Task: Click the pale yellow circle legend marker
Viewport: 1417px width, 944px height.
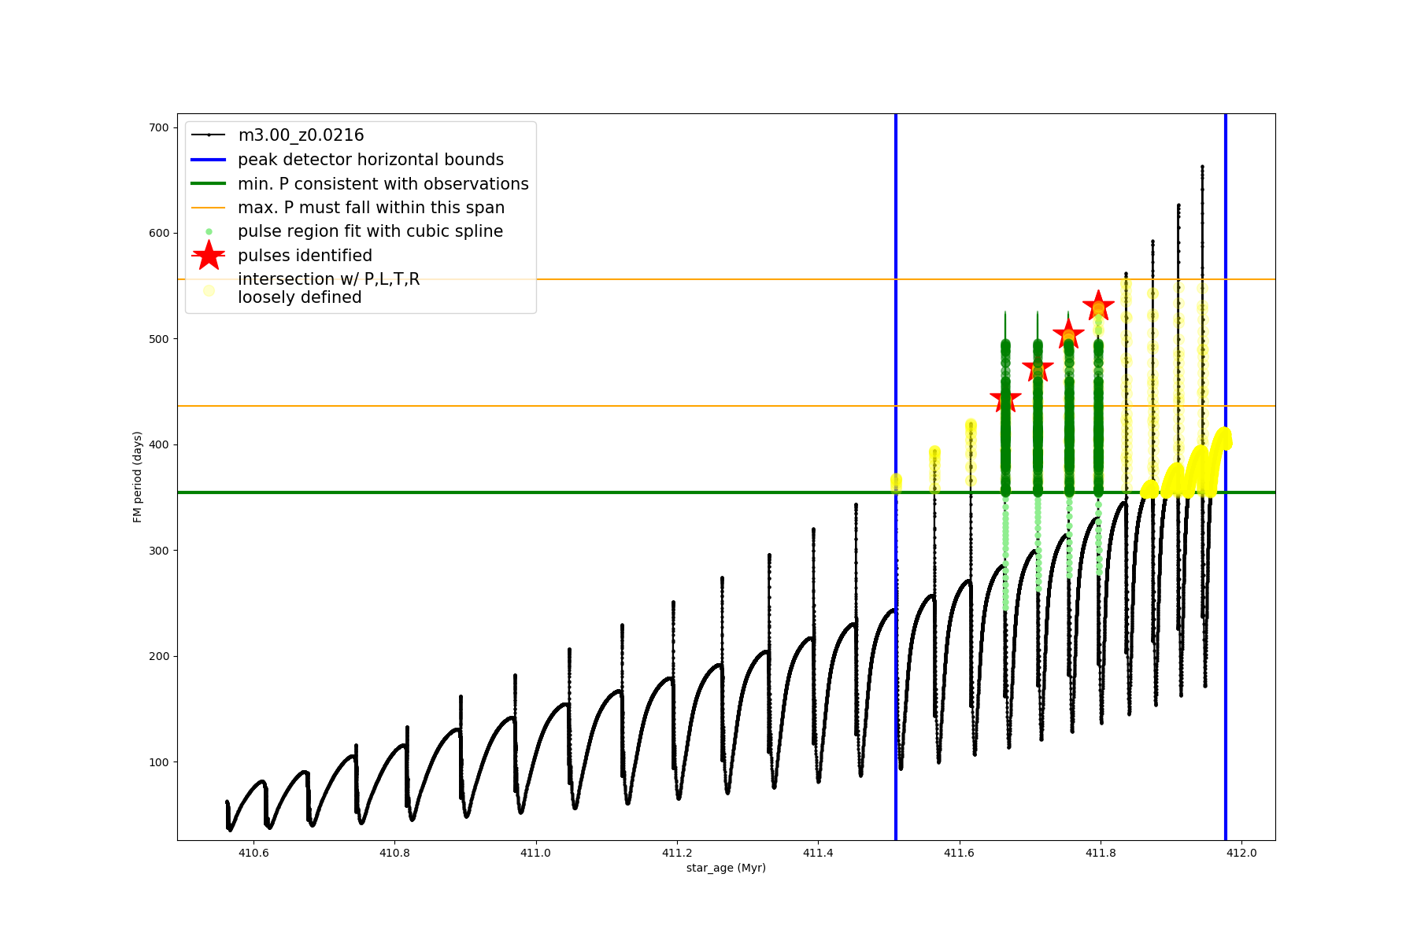Action: pos(209,290)
